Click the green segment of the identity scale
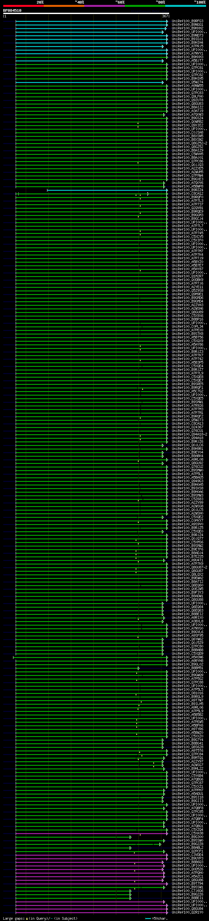The width and height of the screenshot is (209, 921). [145, 6]
